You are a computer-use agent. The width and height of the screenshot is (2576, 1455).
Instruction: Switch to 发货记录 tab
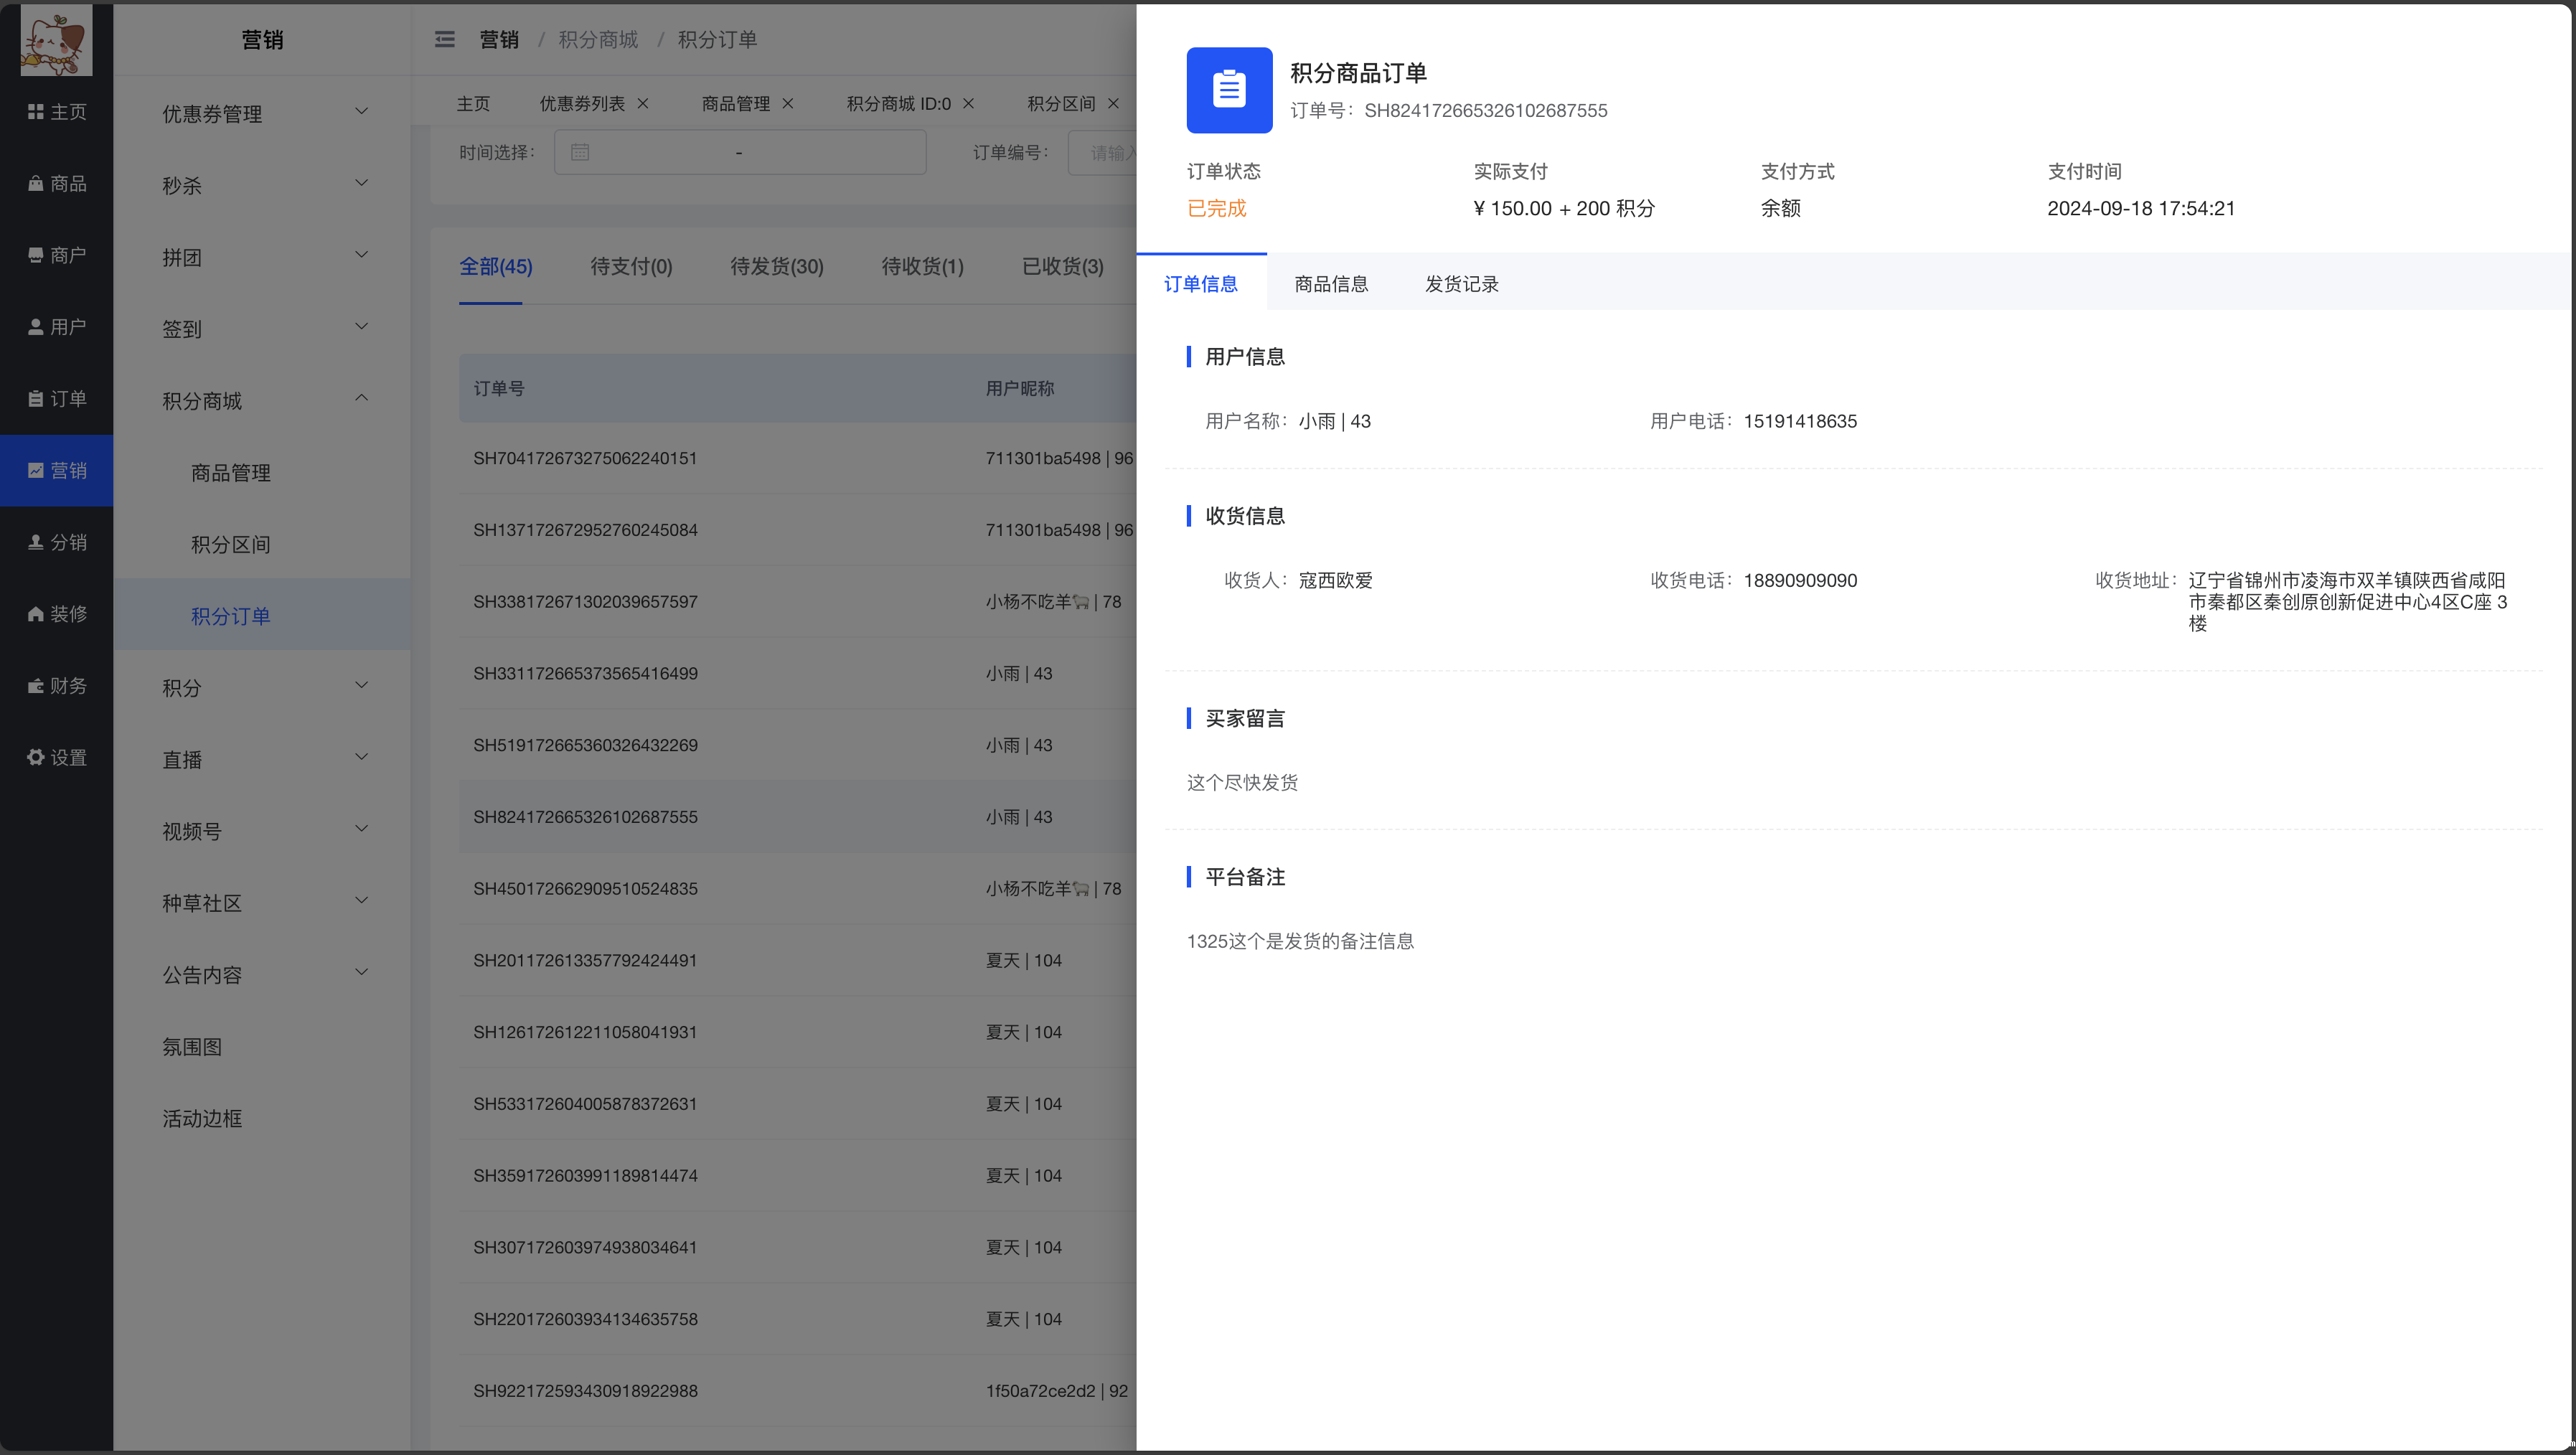click(1460, 284)
